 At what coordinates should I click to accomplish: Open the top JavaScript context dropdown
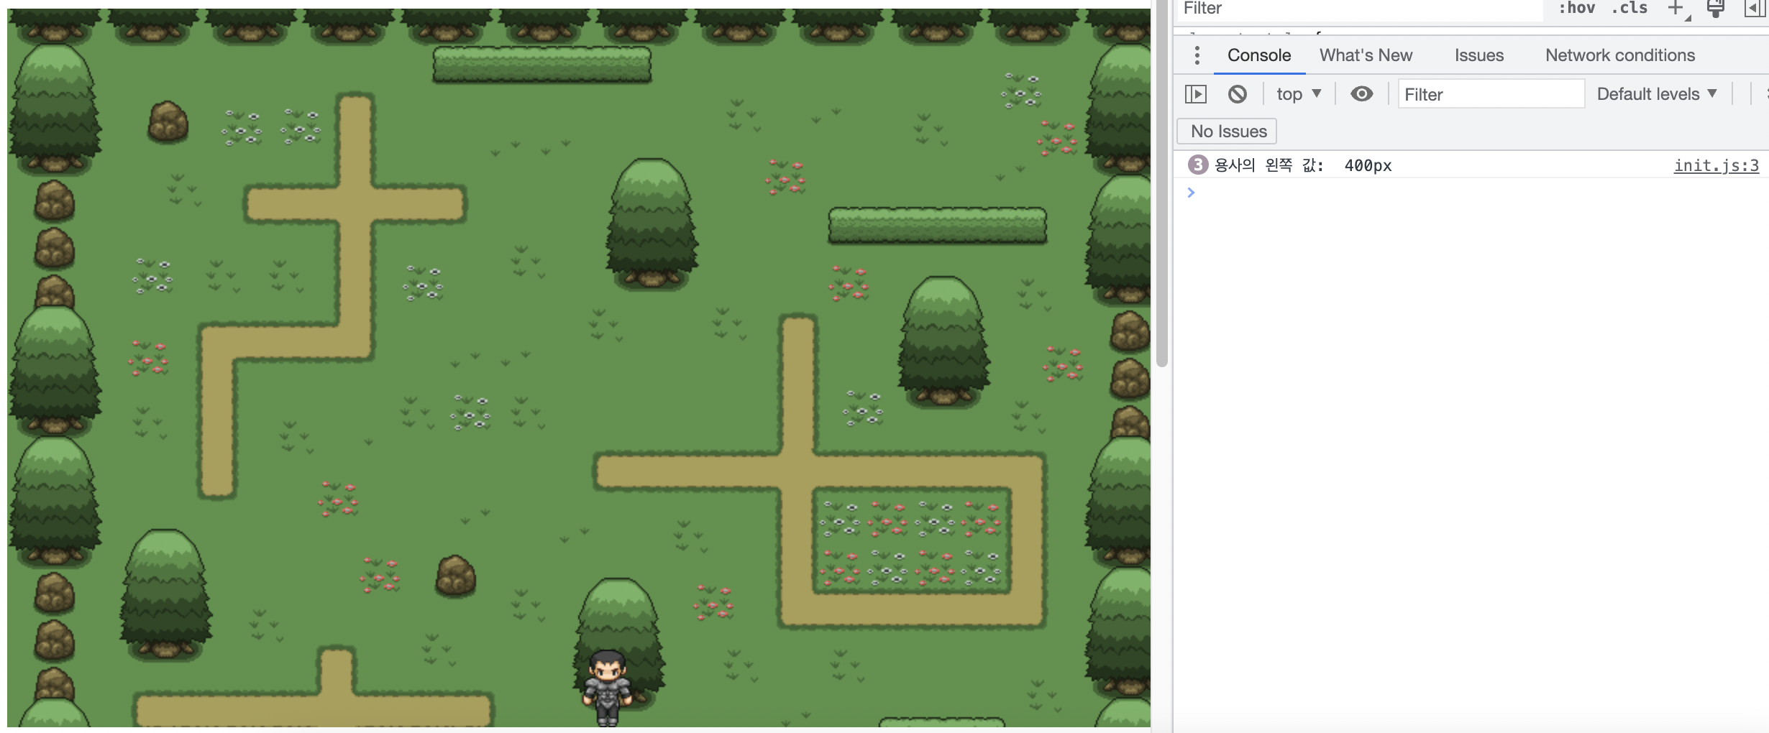tap(1298, 94)
